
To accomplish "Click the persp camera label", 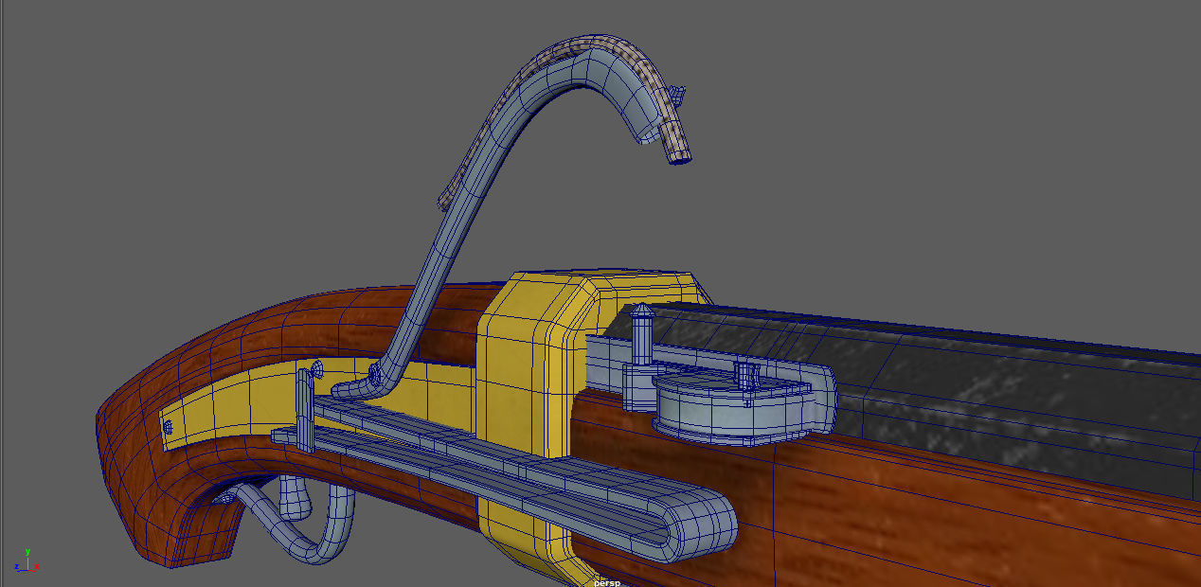I will 606,582.
